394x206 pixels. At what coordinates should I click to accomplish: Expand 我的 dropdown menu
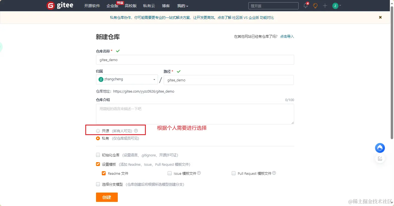pyautogui.click(x=183, y=6)
